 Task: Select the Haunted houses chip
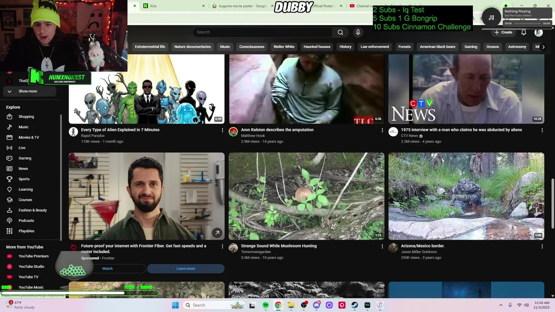[x=317, y=47]
